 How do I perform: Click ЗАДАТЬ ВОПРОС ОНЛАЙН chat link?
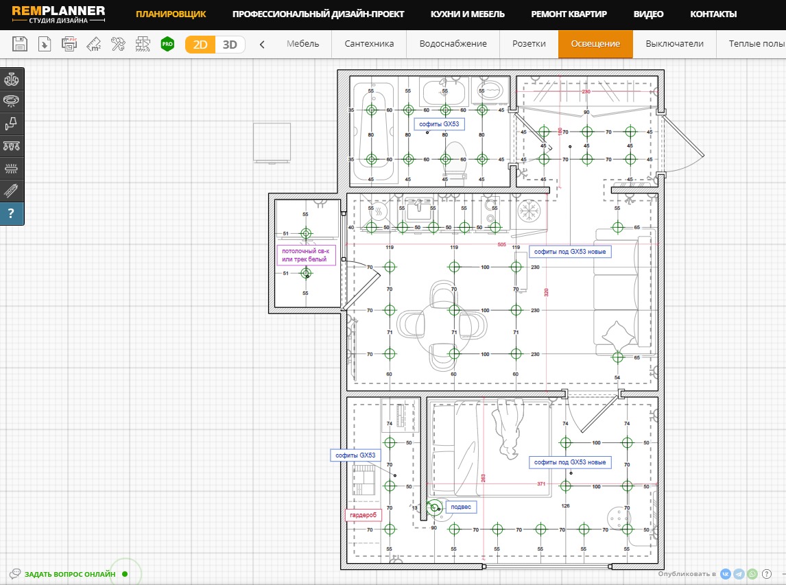point(70,574)
